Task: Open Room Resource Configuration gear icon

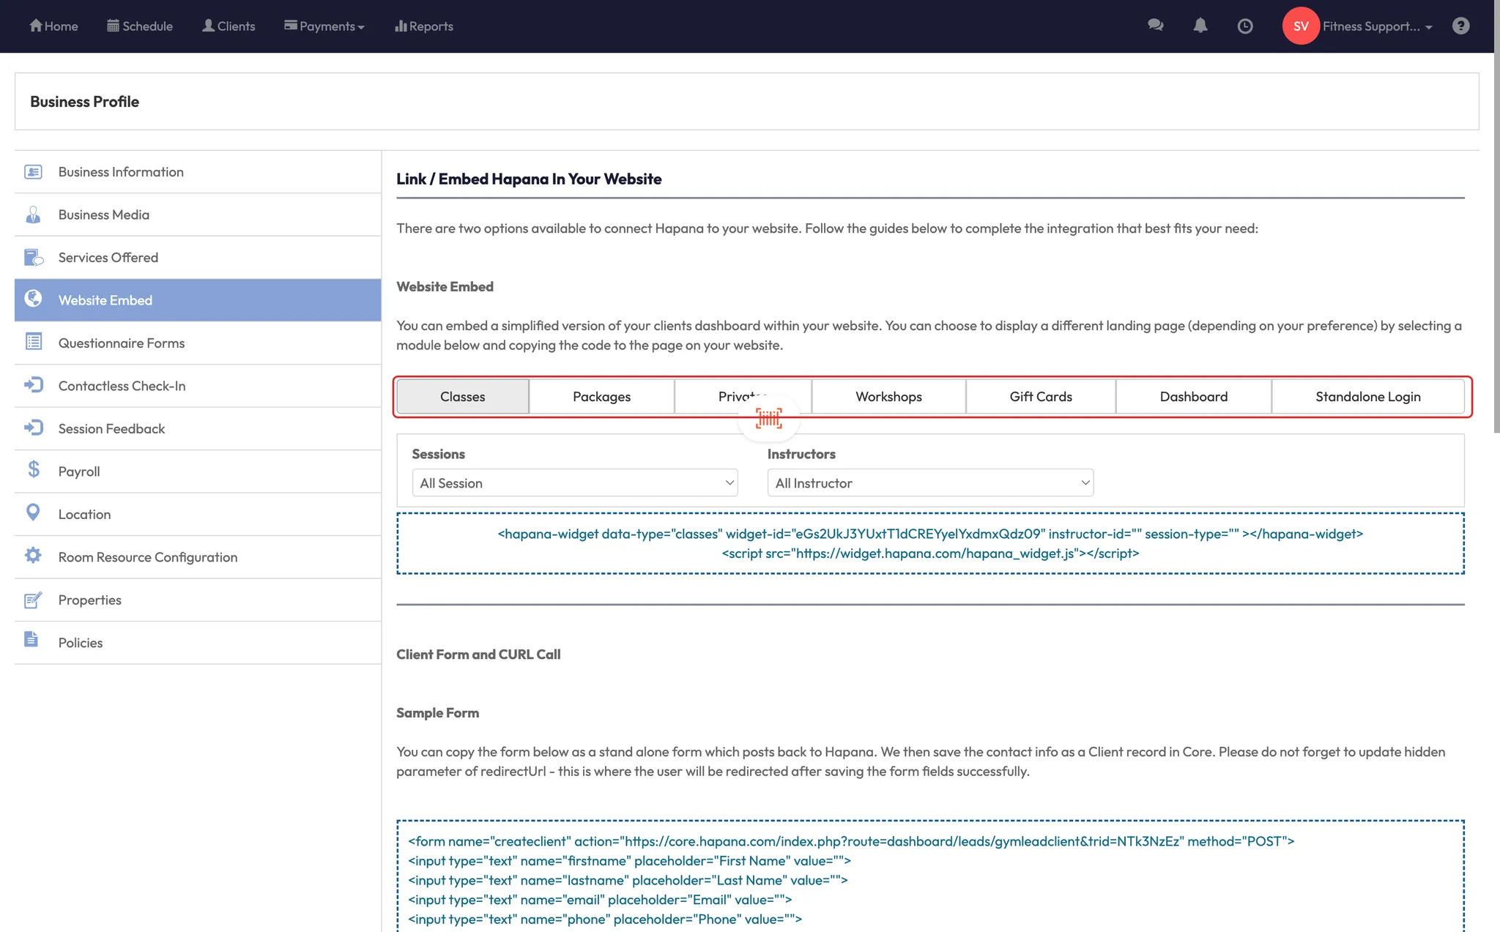Action: [33, 556]
